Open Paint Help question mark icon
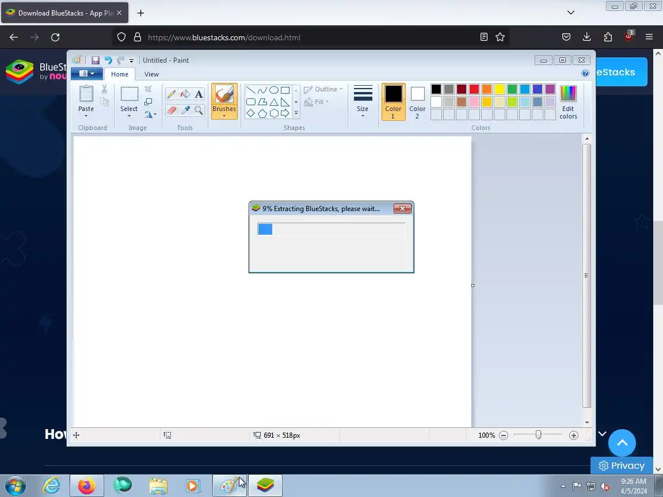663x497 pixels. 585,73
